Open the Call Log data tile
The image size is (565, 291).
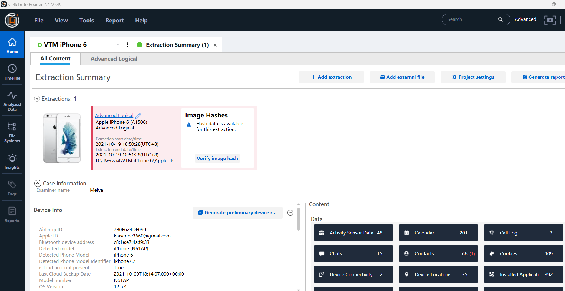click(524, 233)
